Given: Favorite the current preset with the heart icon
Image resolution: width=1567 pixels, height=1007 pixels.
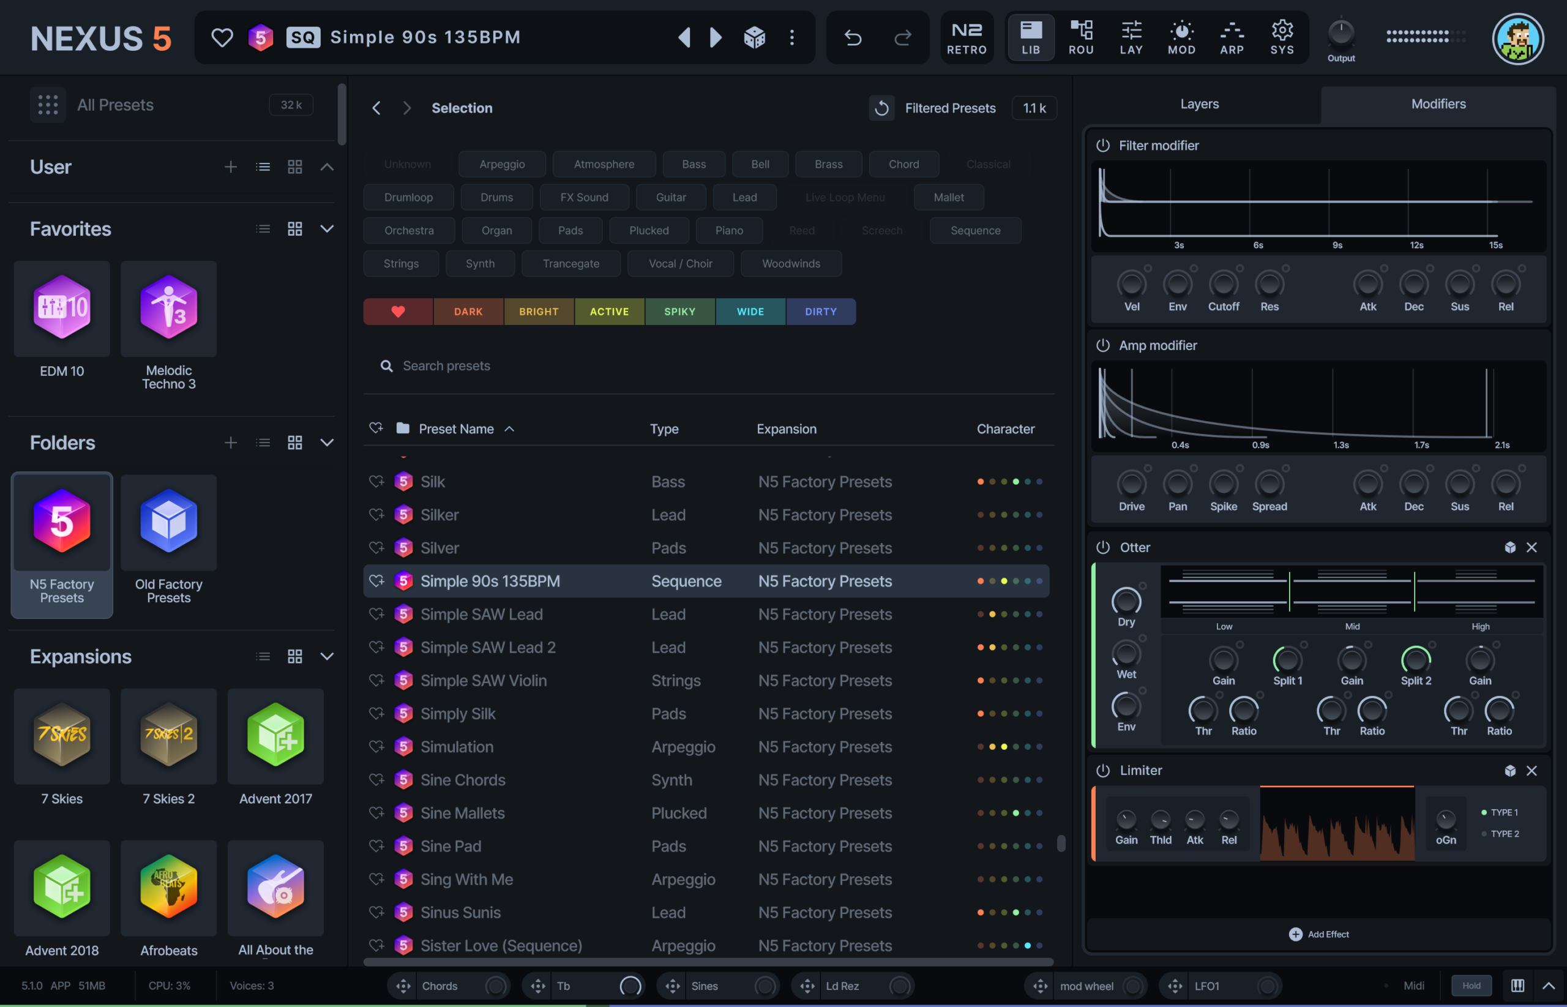Looking at the screenshot, I should 222,37.
